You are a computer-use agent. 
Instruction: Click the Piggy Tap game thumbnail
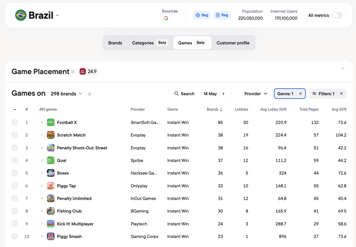51,186
